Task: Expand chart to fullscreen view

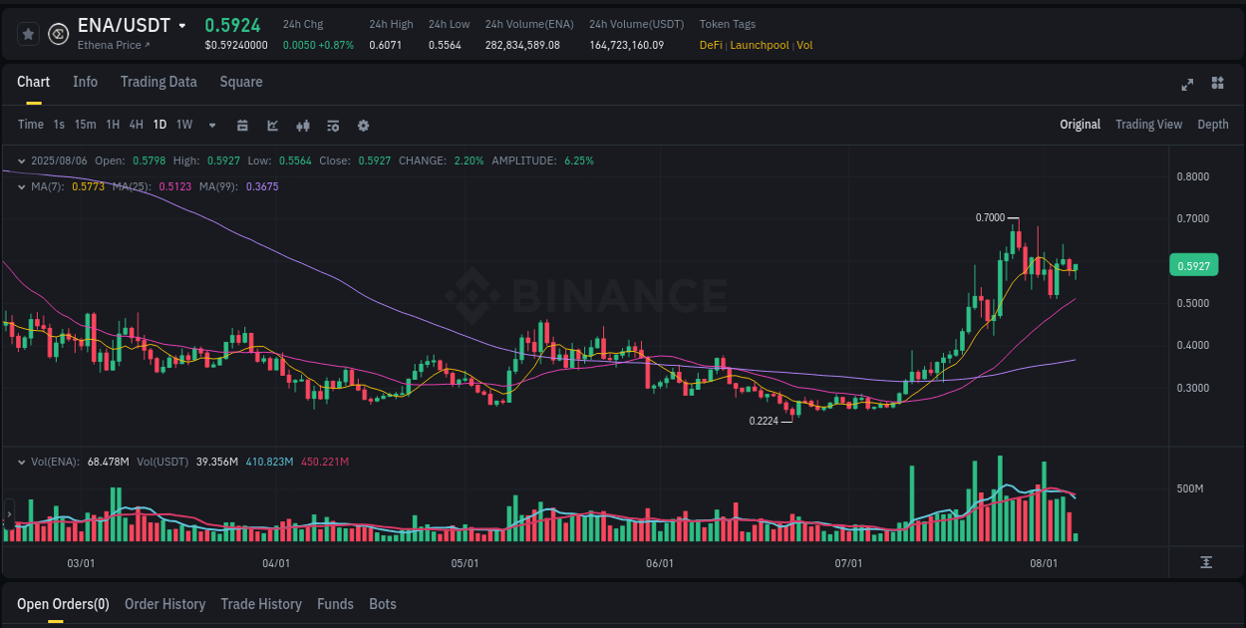Action: [x=1186, y=85]
